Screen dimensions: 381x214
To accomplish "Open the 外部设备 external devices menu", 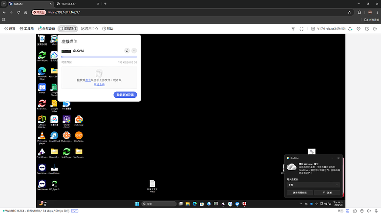I will (46, 29).
